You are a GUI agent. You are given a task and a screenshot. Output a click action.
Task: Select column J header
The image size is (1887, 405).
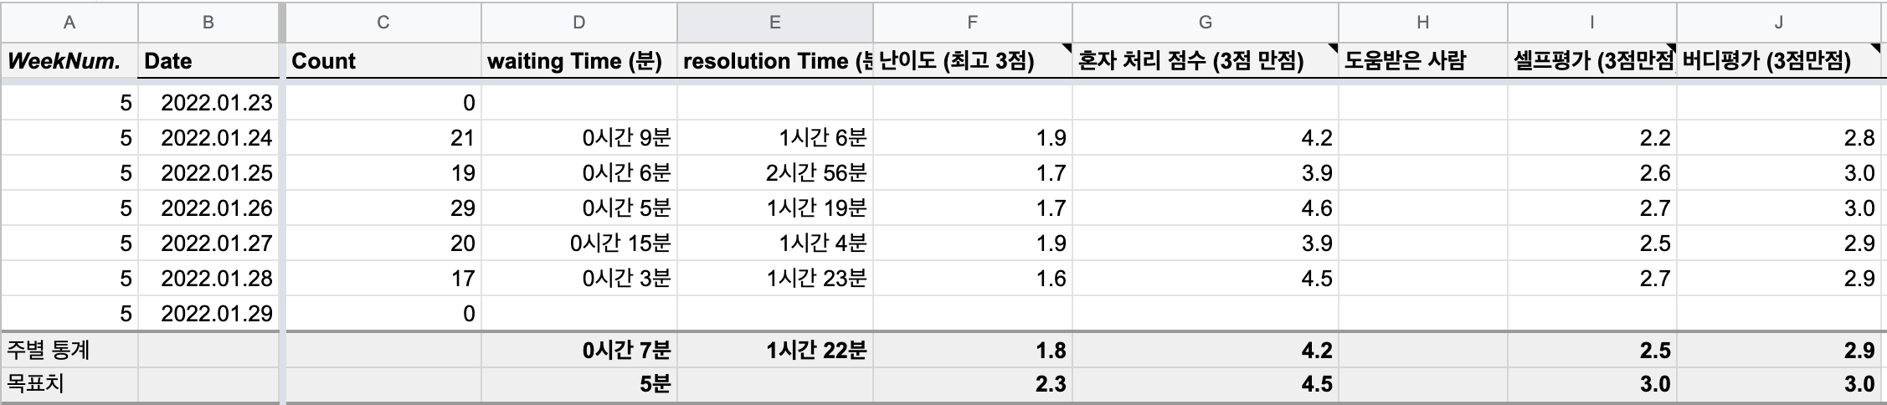(x=1779, y=23)
